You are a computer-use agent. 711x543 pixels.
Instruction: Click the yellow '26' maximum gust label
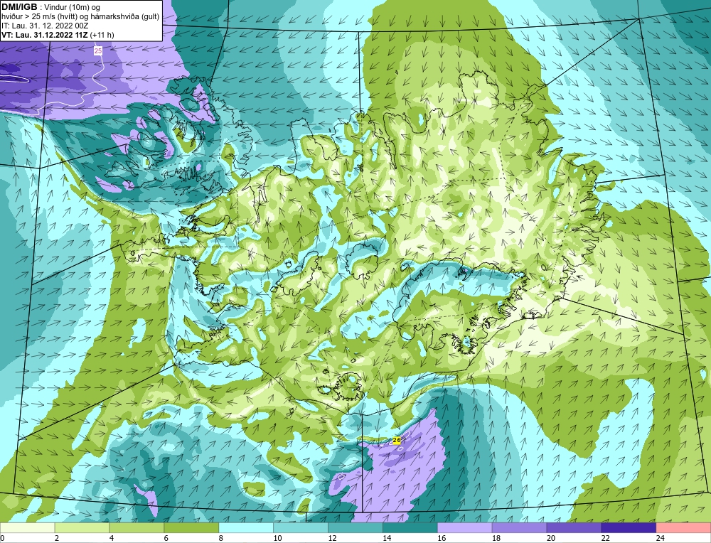tap(397, 440)
